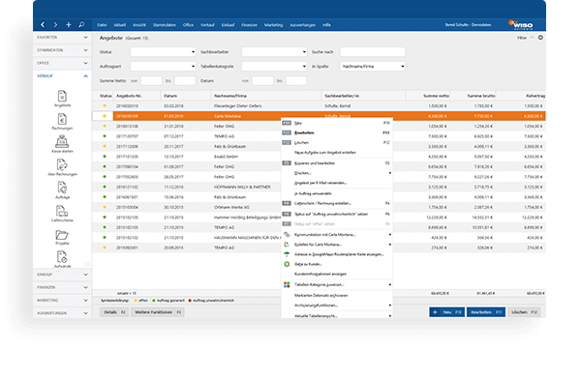Image resolution: width=581 pixels, height=379 pixels.
Task: Open the Datei menu
Action: pos(102,25)
